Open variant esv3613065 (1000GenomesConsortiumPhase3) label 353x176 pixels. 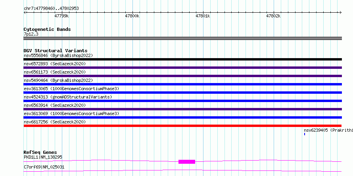71,89
